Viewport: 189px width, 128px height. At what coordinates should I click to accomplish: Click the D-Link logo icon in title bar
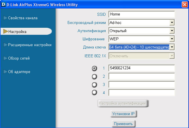[x=3, y=5]
